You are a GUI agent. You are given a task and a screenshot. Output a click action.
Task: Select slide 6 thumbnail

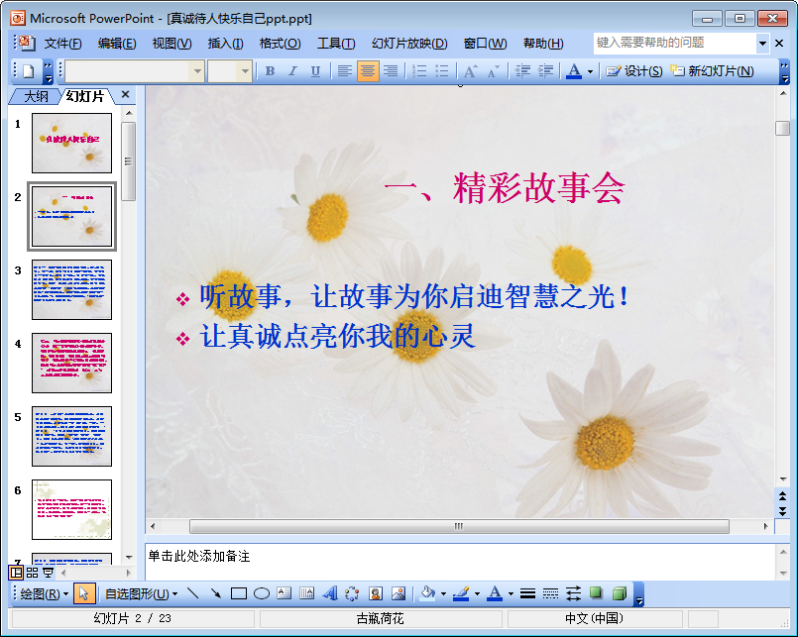tap(71, 509)
